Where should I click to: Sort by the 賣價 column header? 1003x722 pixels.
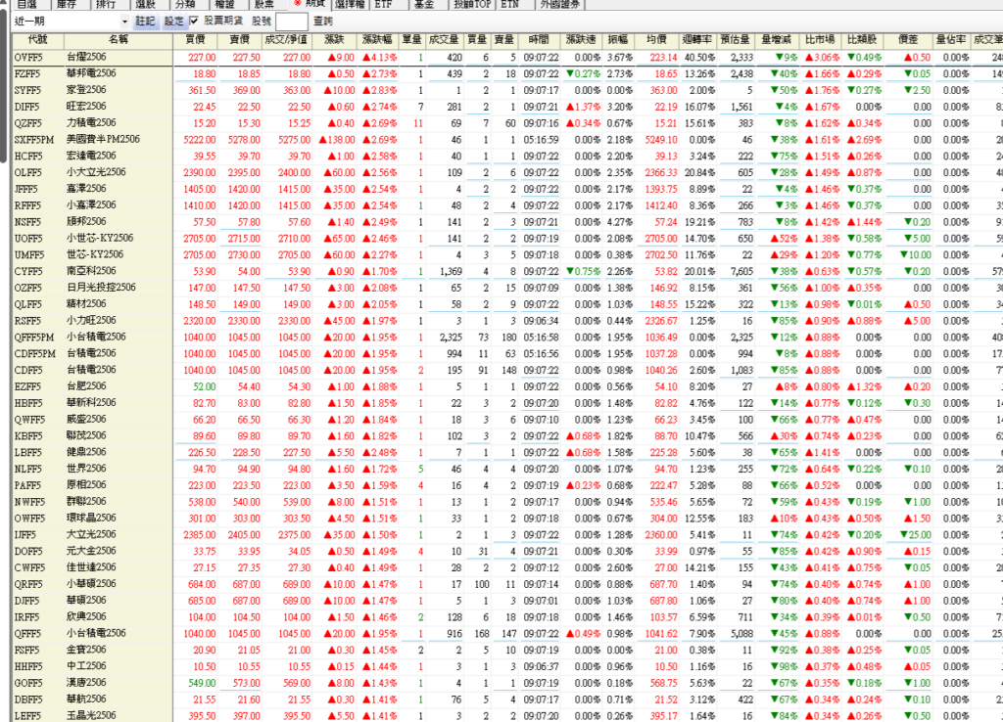pos(239,39)
